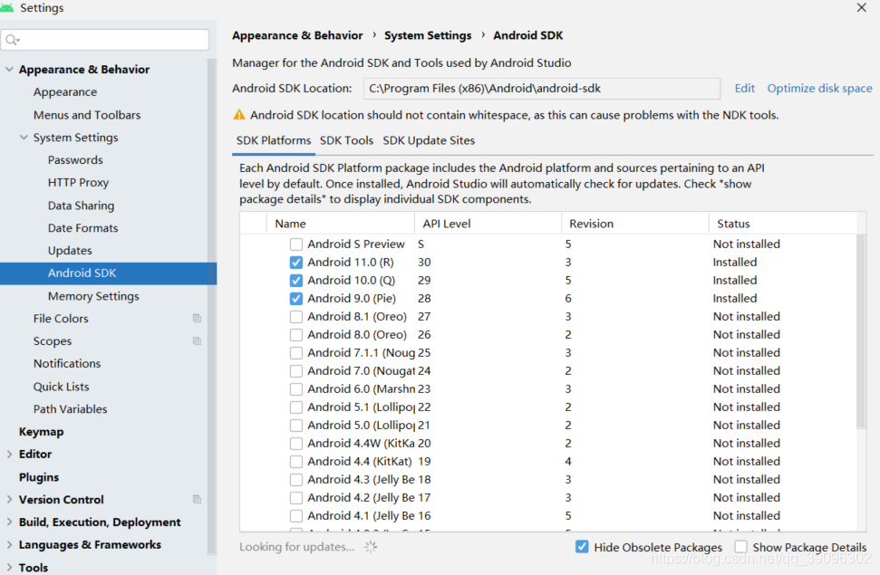
Task: Click Edit link for SDK location
Action: click(x=744, y=88)
